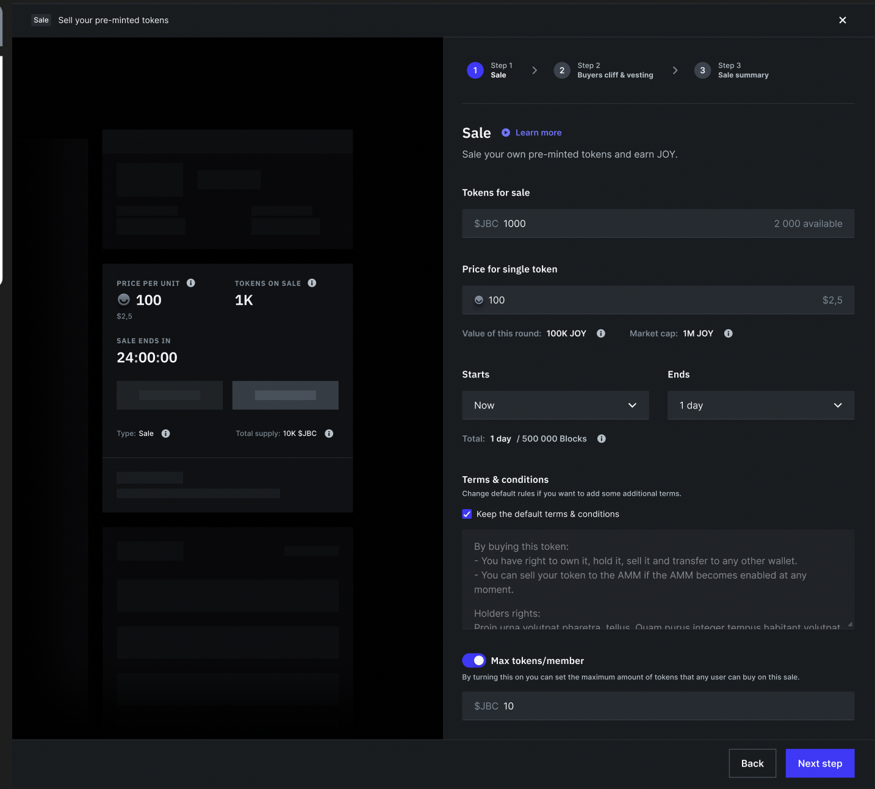Click the coin icon in the price field

478,300
